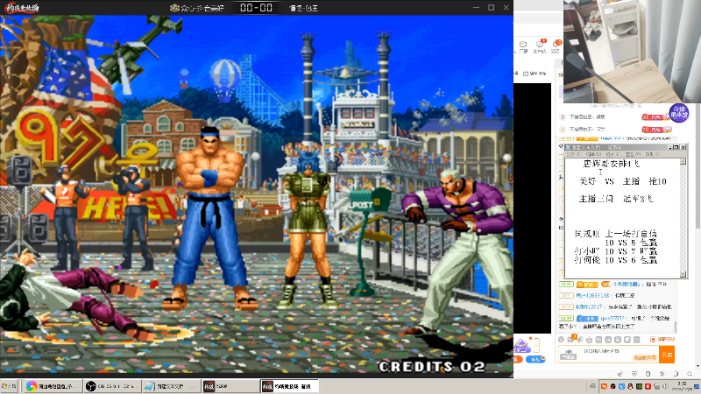Click the round purple badge beside ranking list
Image resolution: width=701 pixels, height=394 pixels.
(x=679, y=113)
